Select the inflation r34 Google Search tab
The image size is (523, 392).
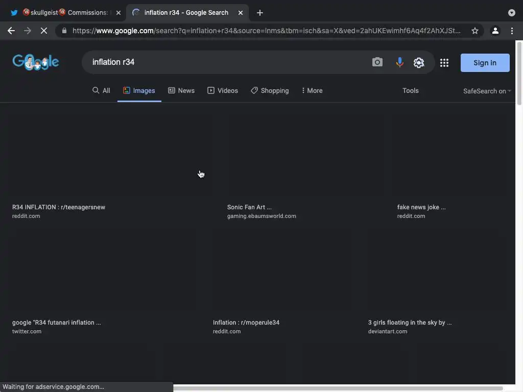coord(187,13)
